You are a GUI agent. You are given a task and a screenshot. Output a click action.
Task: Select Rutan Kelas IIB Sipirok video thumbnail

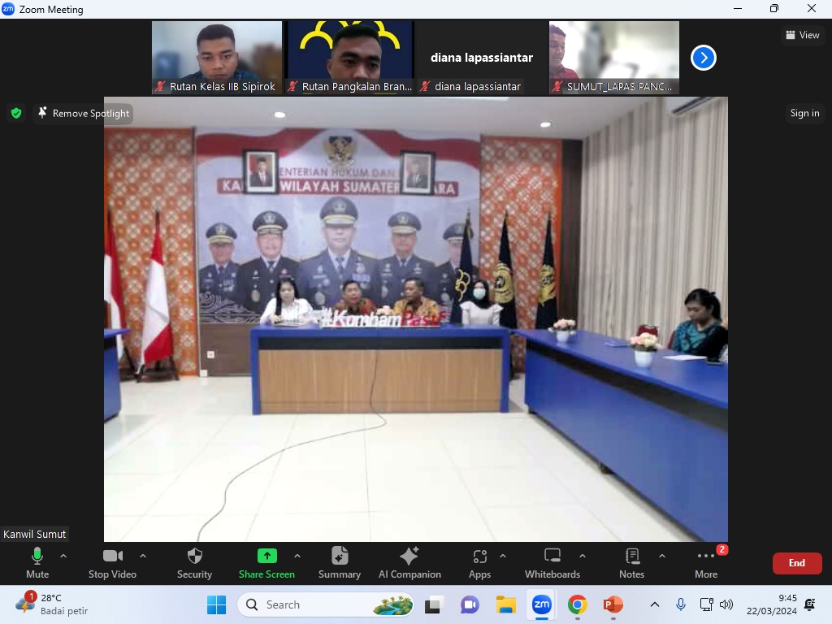point(216,58)
